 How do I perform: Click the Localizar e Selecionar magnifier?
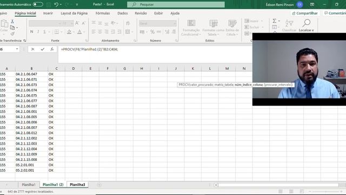(307, 25)
